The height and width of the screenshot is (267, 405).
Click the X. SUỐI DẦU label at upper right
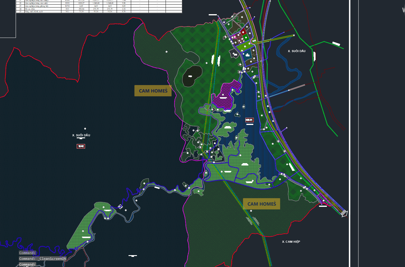click(296, 51)
